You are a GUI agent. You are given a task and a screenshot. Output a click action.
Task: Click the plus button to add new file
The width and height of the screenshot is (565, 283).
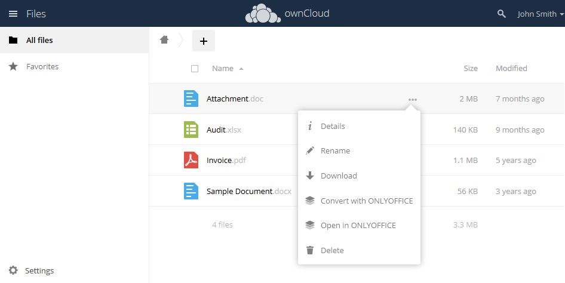point(203,41)
